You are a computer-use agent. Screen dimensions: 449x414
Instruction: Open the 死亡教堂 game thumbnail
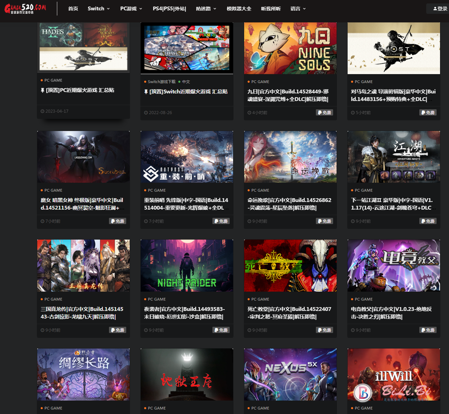290,265
